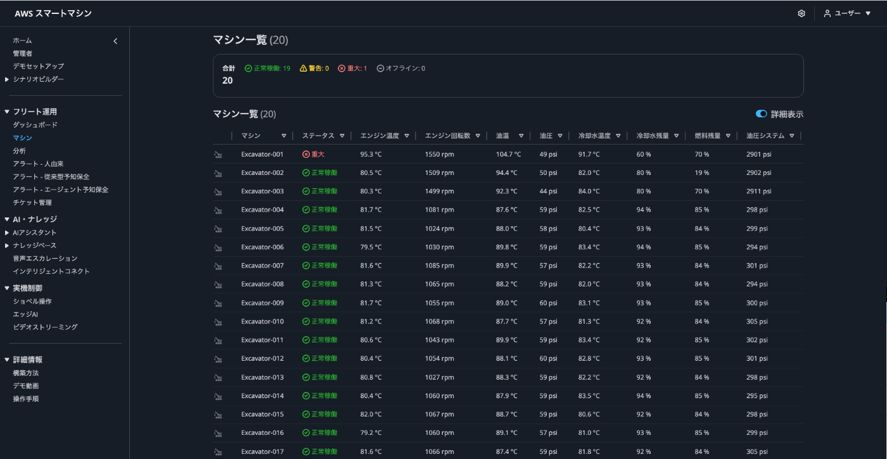Open 音声エスカレーション in the sidebar

point(45,258)
